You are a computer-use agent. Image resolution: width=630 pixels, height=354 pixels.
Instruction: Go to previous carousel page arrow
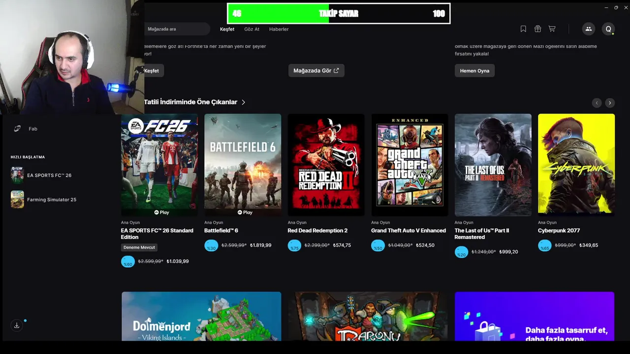tap(597, 103)
